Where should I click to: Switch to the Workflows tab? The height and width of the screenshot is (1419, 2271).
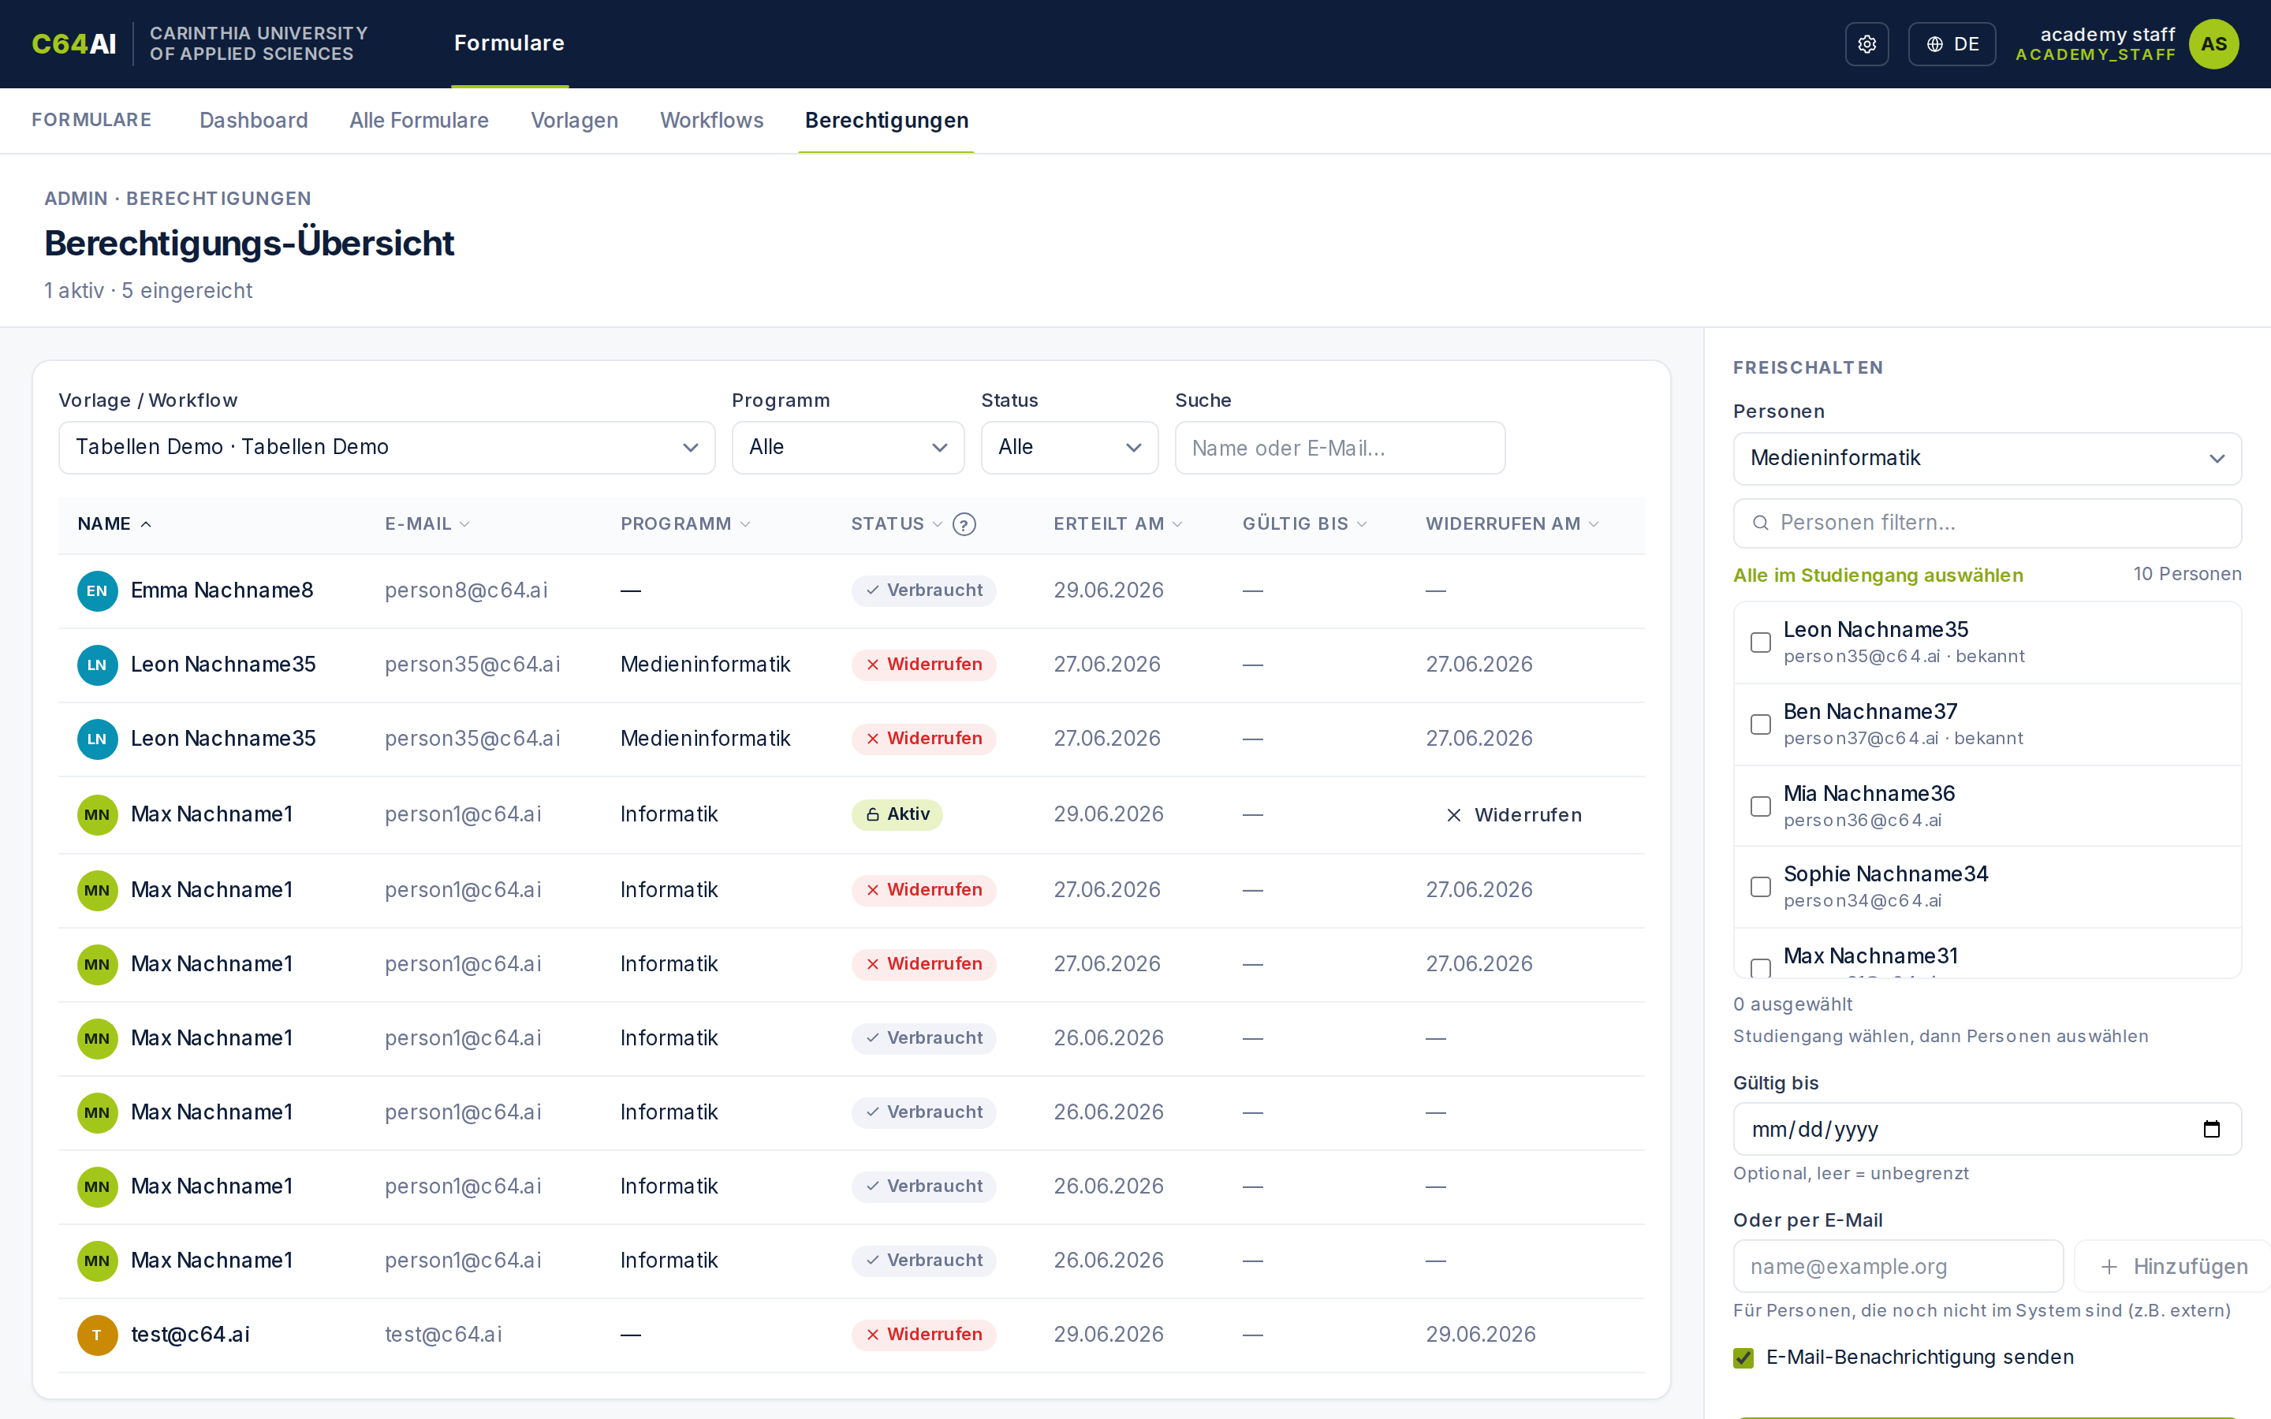711,120
